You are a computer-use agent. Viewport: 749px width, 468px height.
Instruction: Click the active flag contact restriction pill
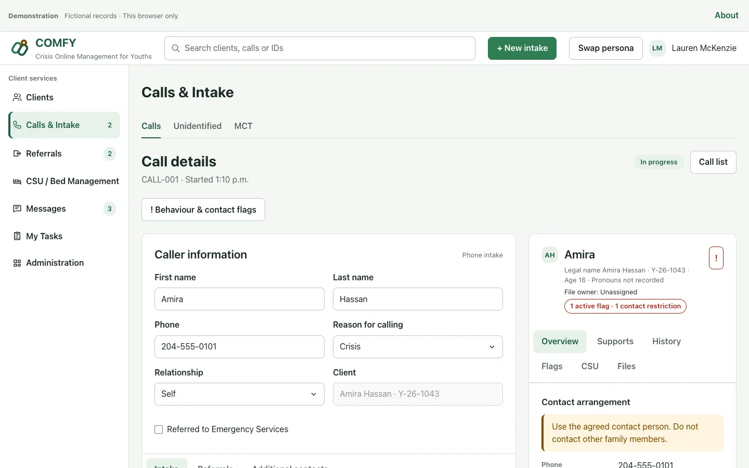(625, 306)
